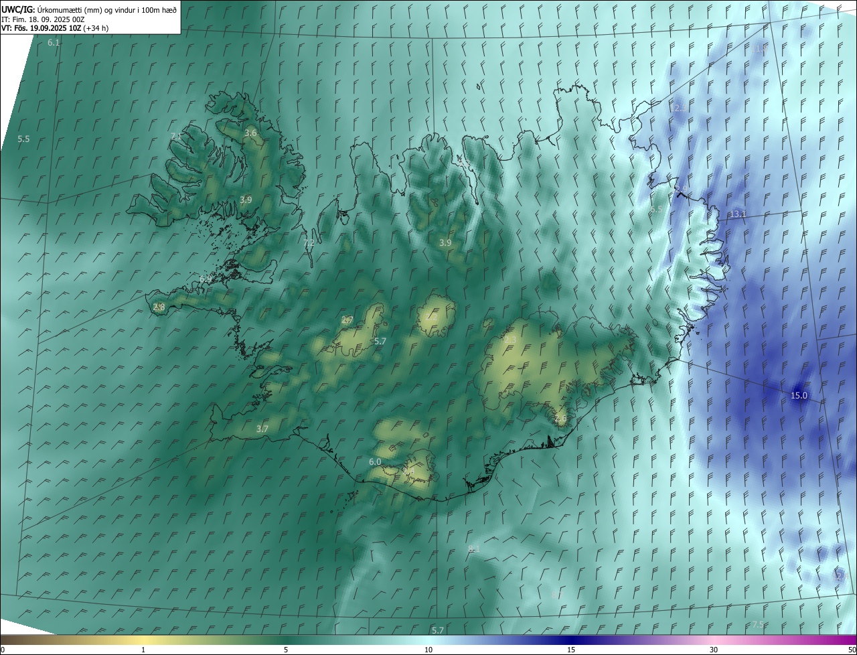
Task: Click the 3.6 value label in the Westfjords
Action: tap(250, 133)
